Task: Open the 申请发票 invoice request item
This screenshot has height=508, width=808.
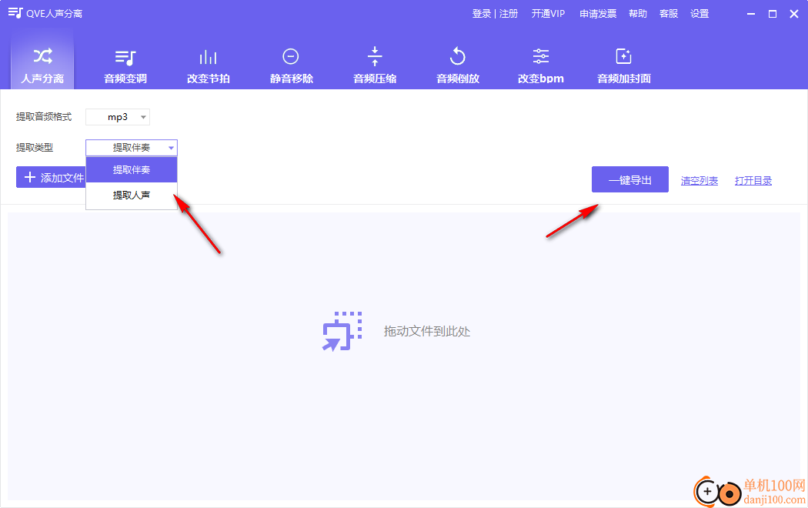Action: 598,13
